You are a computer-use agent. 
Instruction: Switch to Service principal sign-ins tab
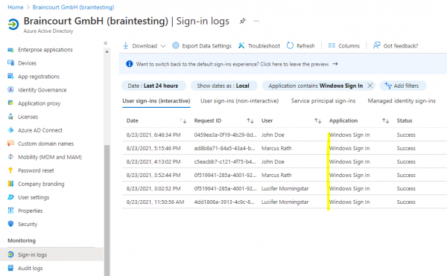[323, 100]
